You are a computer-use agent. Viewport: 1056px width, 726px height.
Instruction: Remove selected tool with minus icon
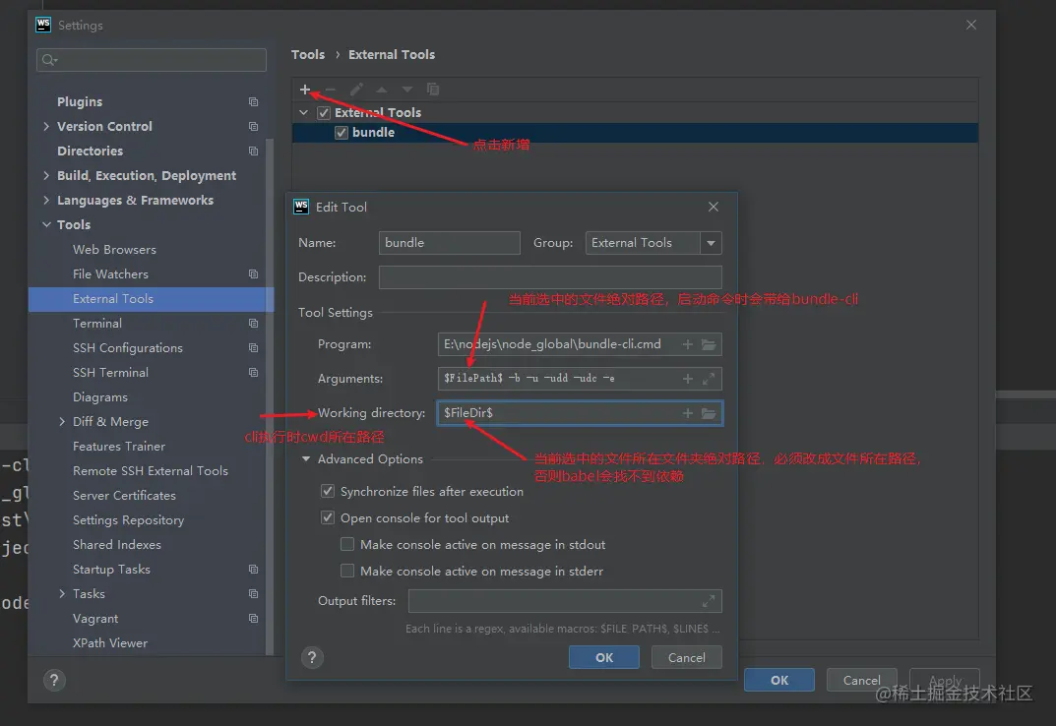(330, 89)
